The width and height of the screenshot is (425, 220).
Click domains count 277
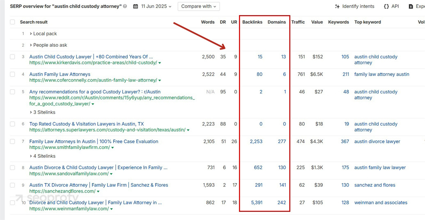282,141
